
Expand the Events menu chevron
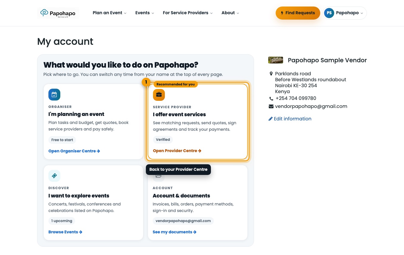153,13
